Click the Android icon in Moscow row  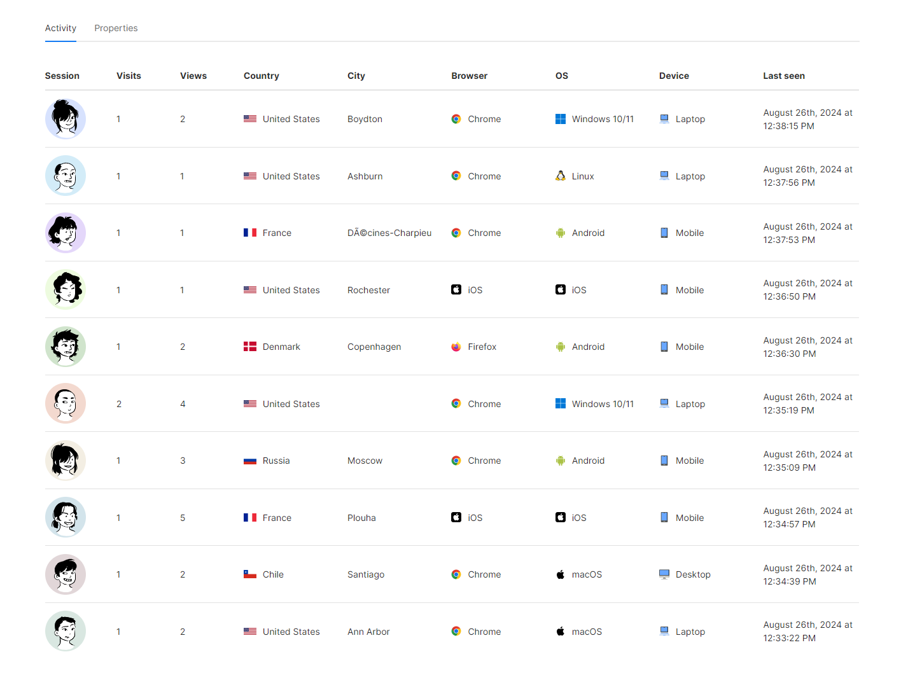(x=561, y=461)
